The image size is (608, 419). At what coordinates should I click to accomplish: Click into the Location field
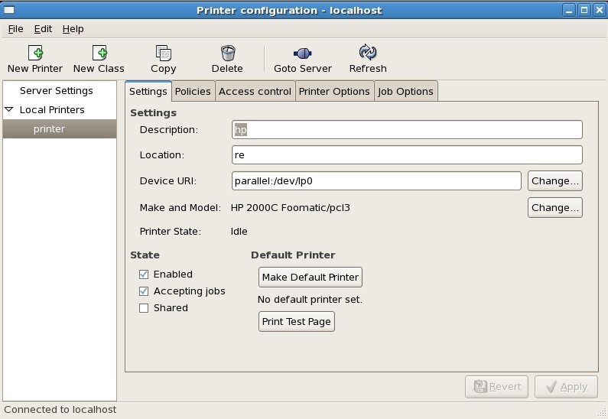click(x=407, y=155)
